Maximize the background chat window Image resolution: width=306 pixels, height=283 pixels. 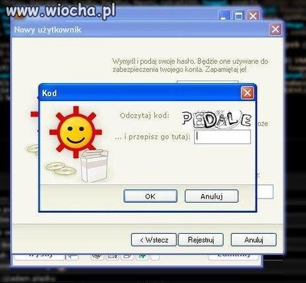(x=239, y=16)
